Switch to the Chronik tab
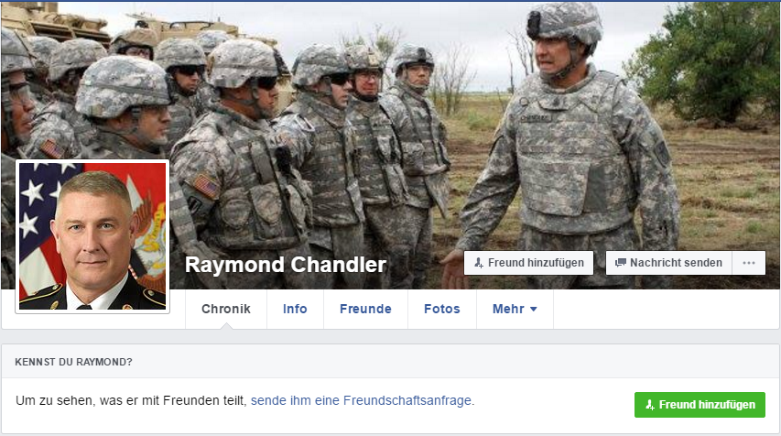Viewport: 781px width, 436px height. coord(225,309)
